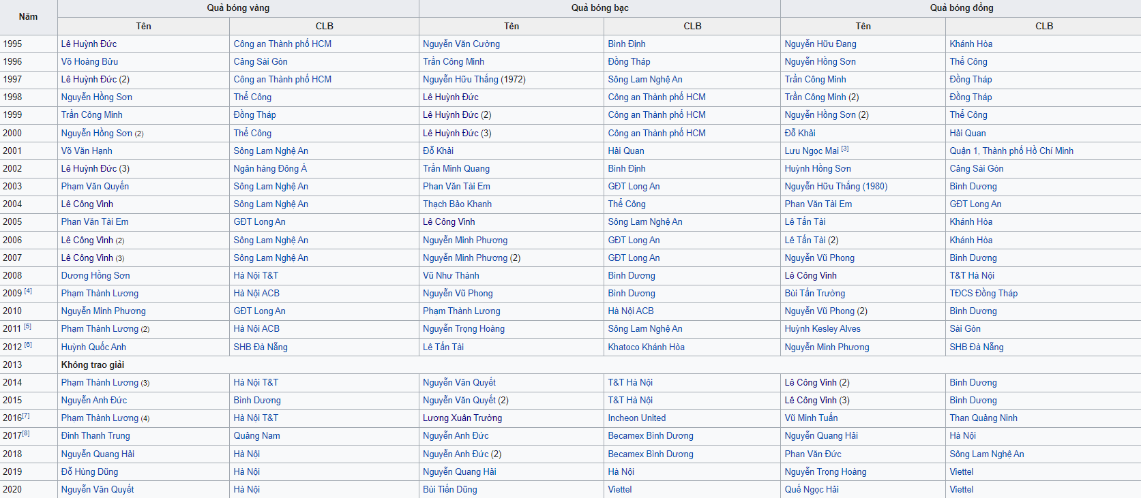Click footnote [8] next to year 2017
The width and height of the screenshot is (1141, 498).
(x=26, y=433)
